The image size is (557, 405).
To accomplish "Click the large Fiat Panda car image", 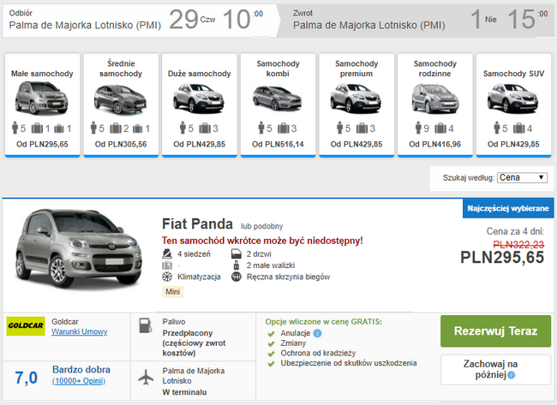I will point(79,248).
